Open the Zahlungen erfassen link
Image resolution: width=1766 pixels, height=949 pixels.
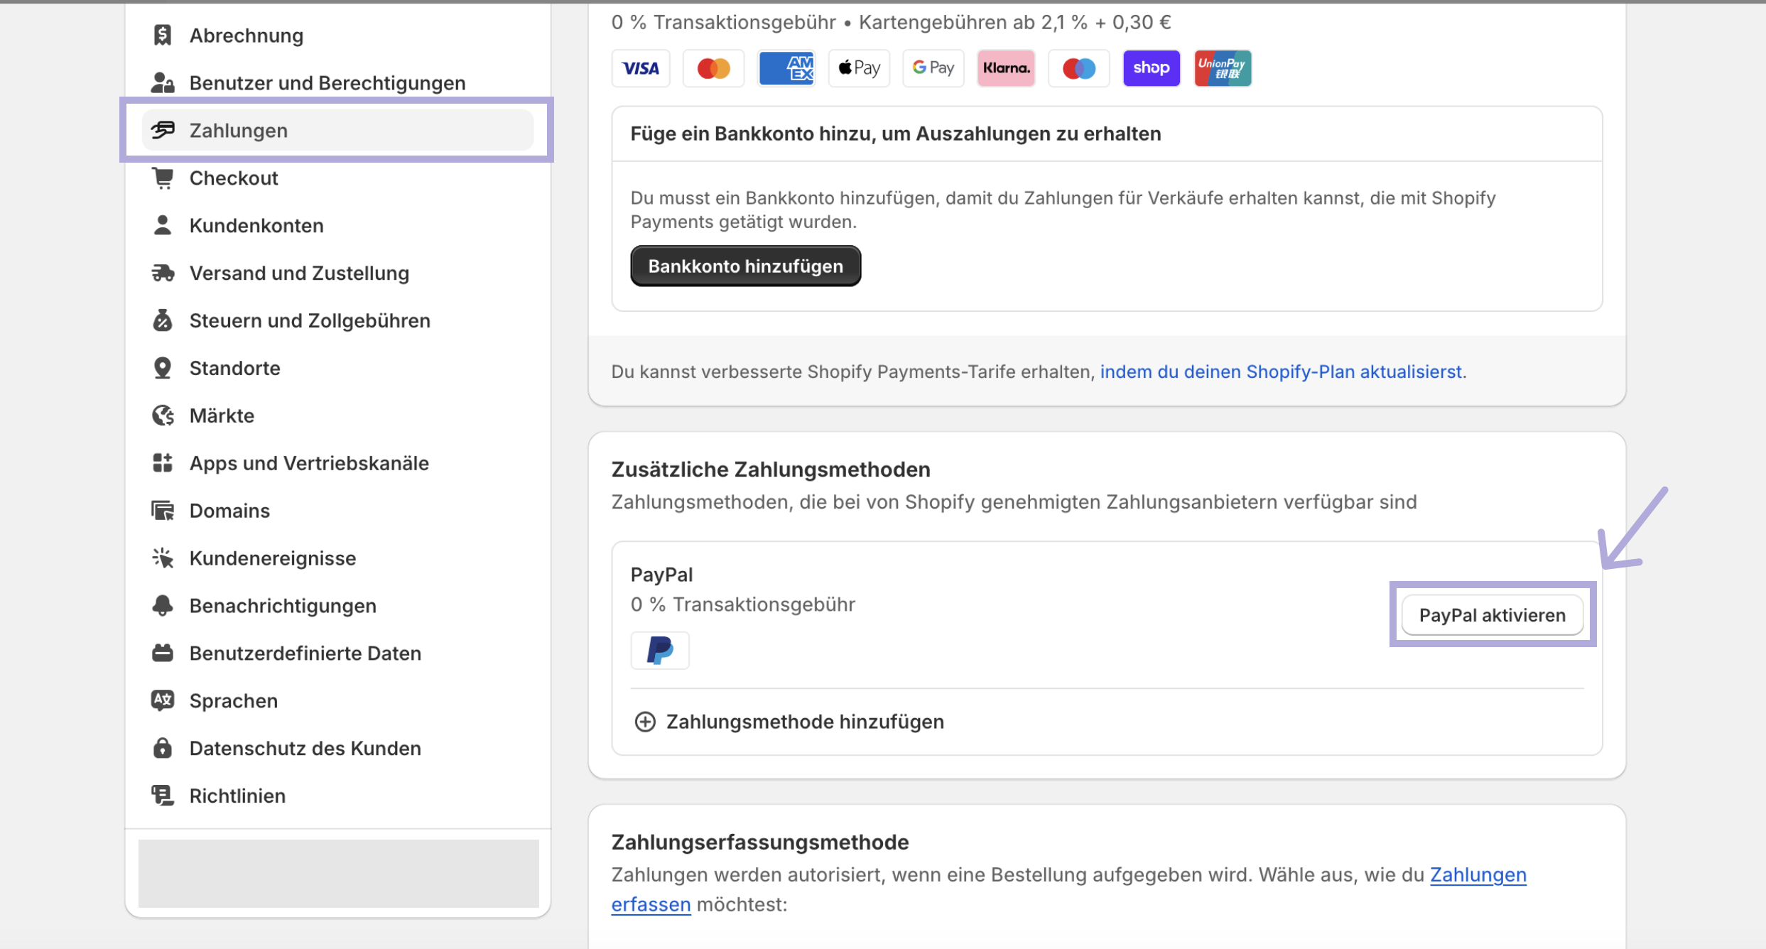click(1478, 874)
